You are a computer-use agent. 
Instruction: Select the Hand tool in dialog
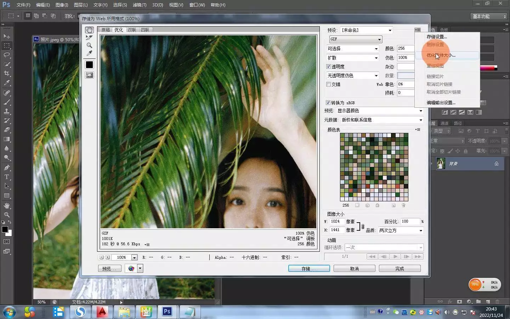[89, 30]
